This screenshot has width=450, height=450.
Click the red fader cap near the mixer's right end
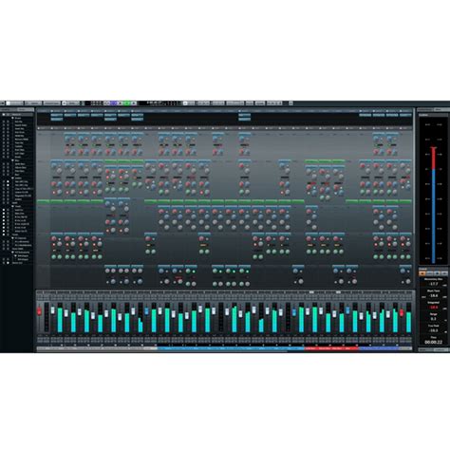coord(402,313)
